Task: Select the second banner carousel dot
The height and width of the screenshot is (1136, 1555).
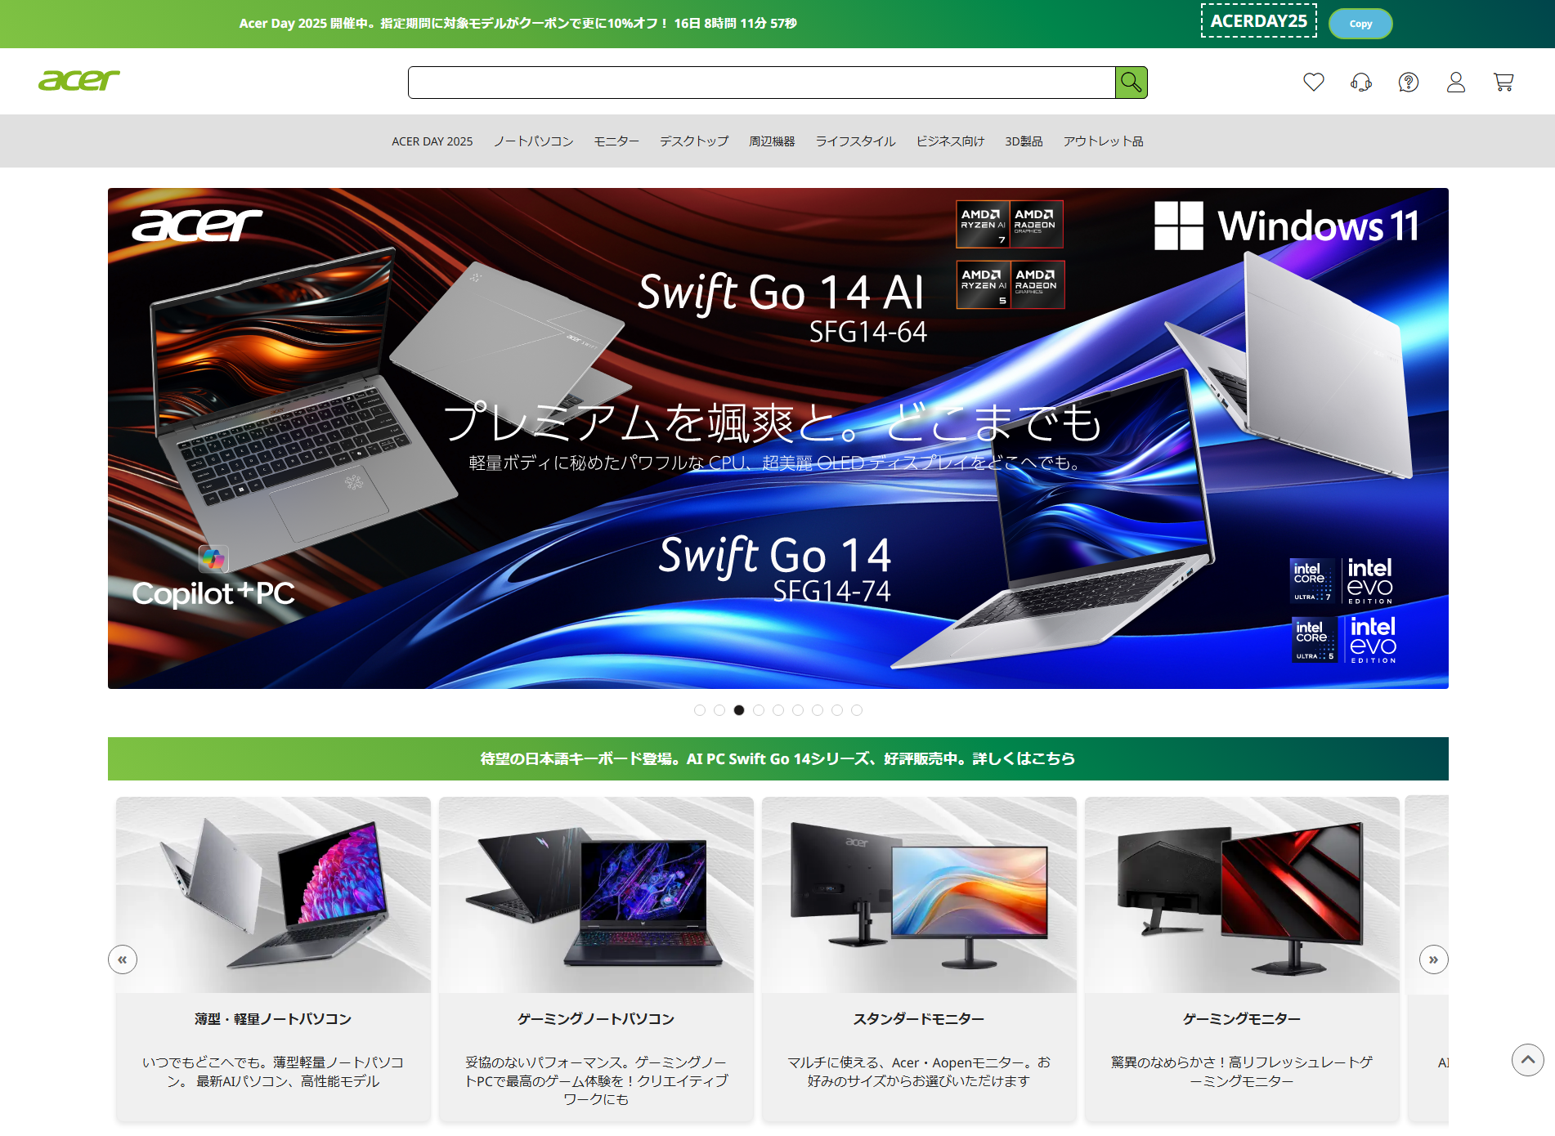Action: pyautogui.click(x=719, y=710)
